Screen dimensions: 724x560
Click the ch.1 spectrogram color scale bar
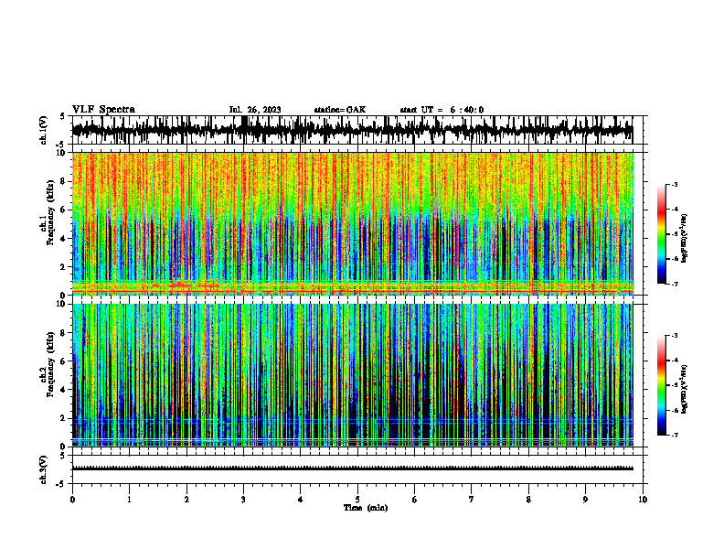(661, 234)
